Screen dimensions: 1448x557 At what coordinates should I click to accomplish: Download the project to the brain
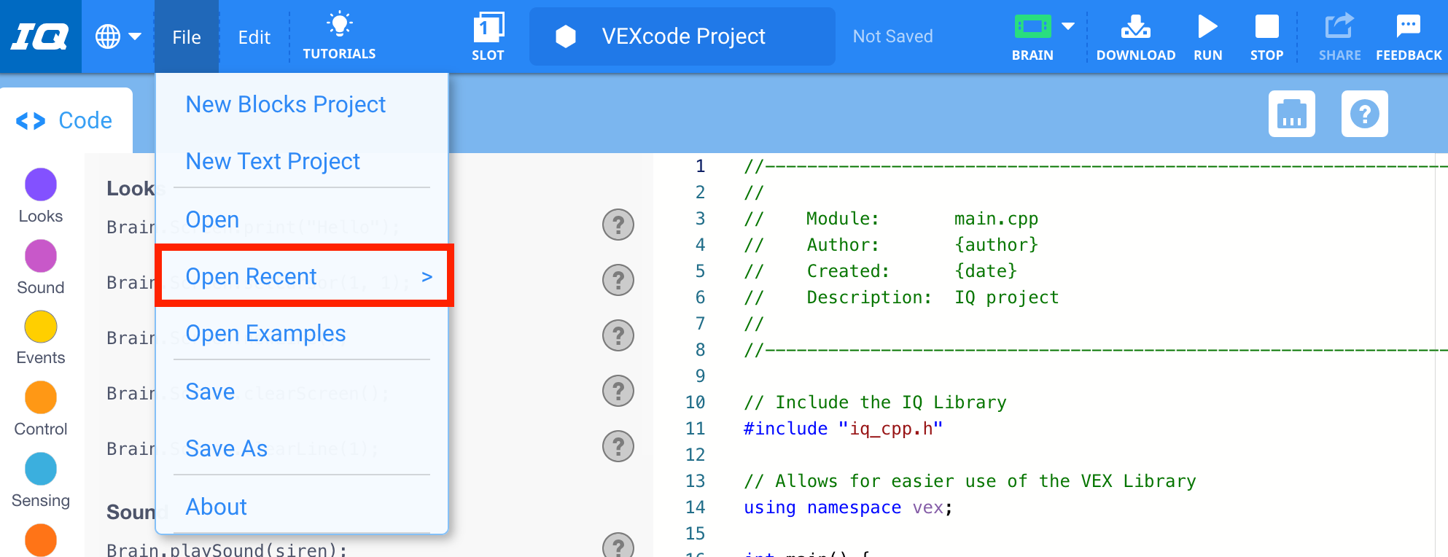1136,36
